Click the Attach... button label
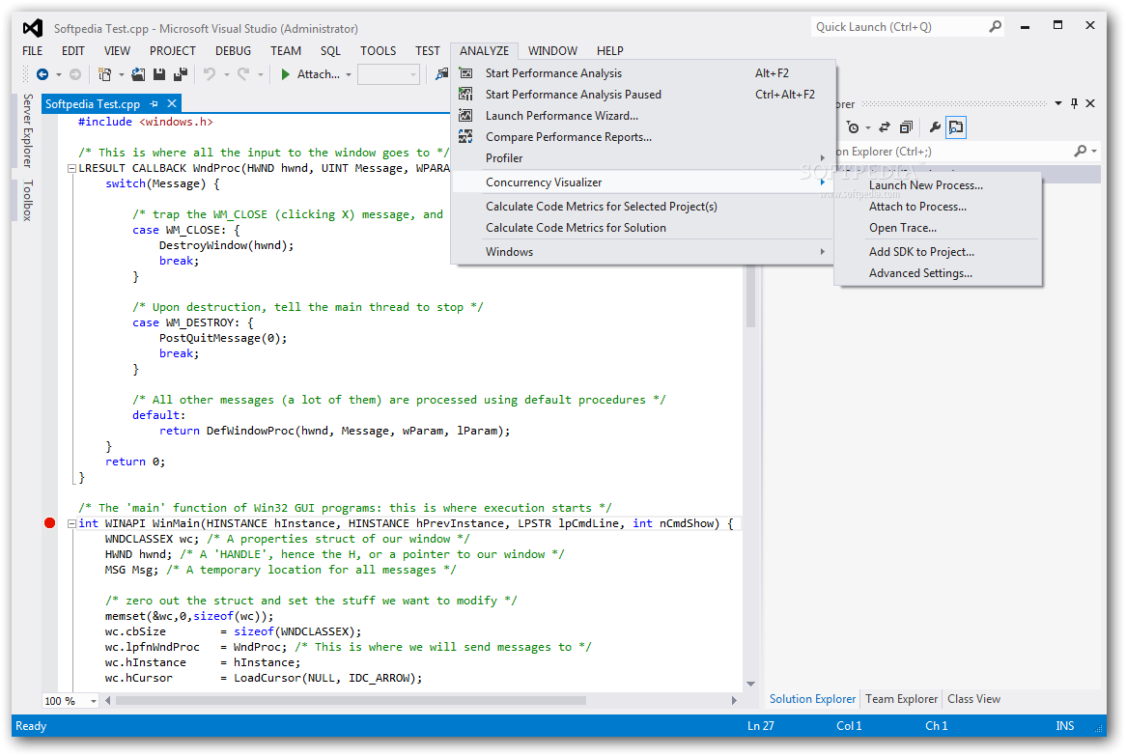1126x756 pixels. [x=318, y=74]
